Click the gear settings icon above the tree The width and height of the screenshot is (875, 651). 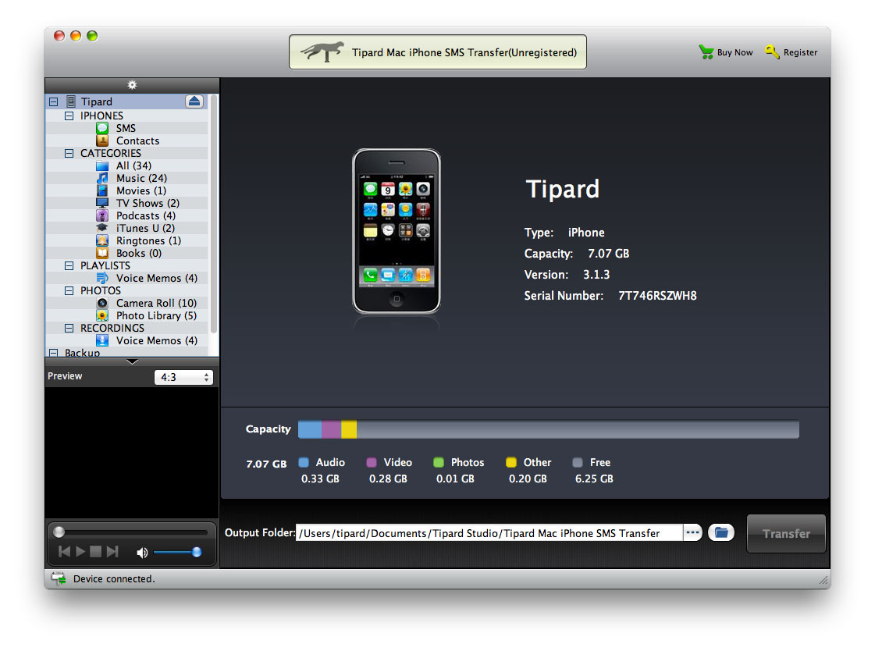pos(132,85)
